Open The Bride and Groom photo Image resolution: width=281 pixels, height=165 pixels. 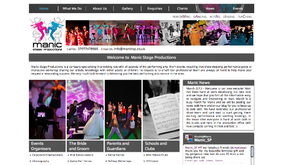85,110
